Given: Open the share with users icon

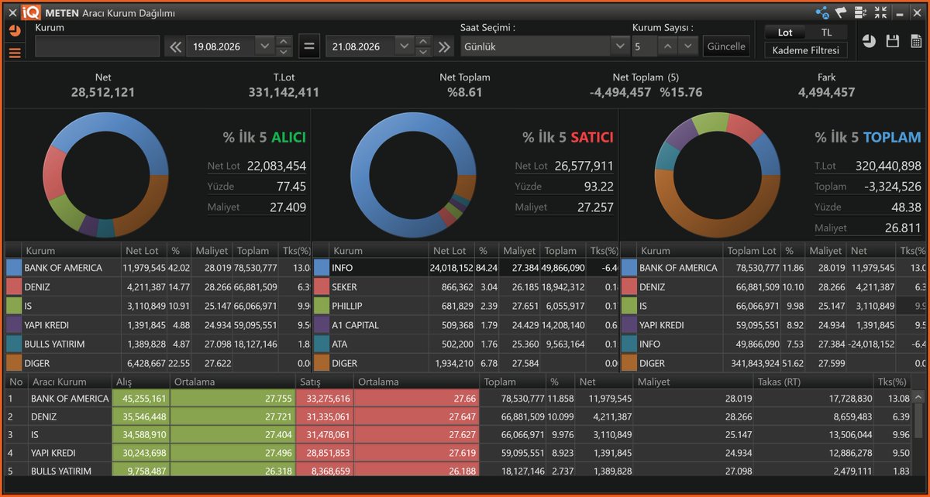Looking at the screenshot, I should tap(822, 12).
